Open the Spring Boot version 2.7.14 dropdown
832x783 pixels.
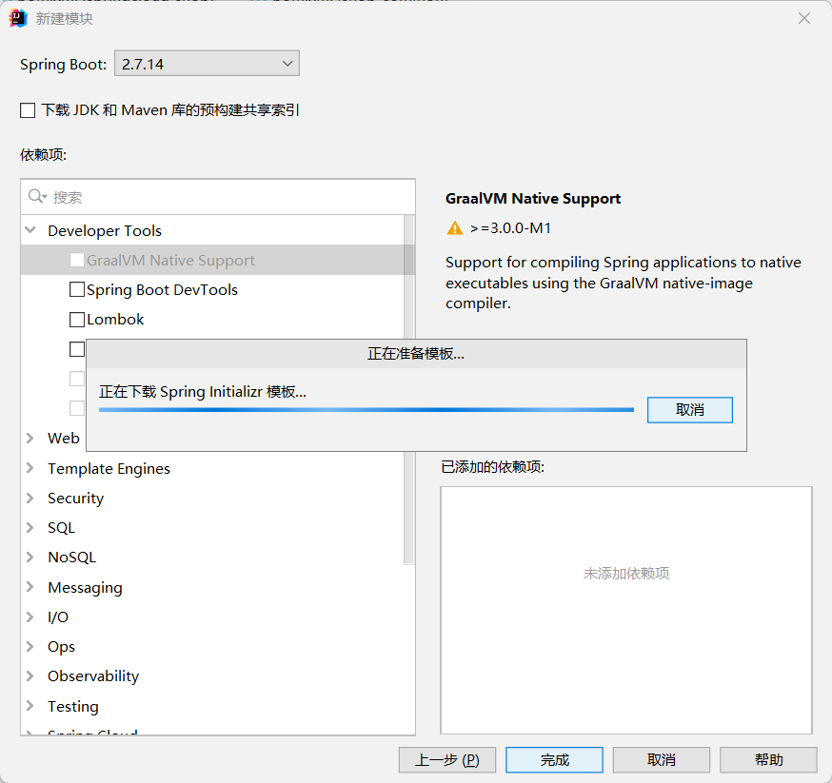coord(207,64)
